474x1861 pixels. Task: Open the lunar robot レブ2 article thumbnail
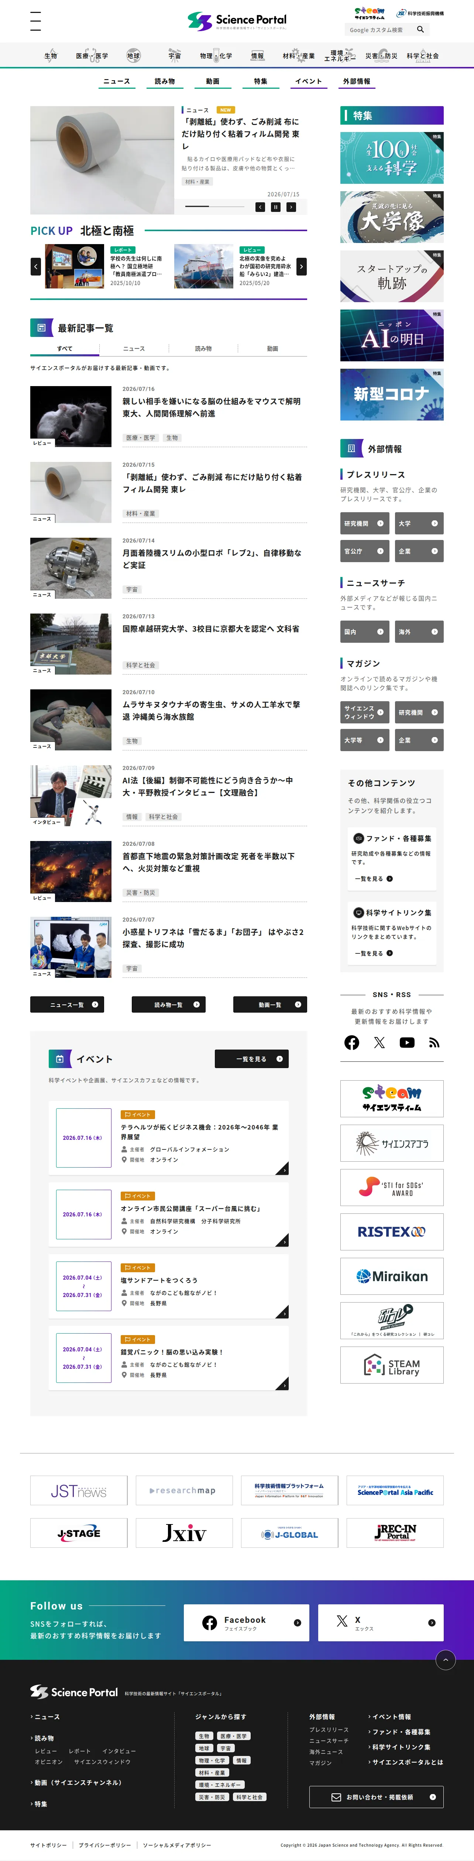pos(71,568)
